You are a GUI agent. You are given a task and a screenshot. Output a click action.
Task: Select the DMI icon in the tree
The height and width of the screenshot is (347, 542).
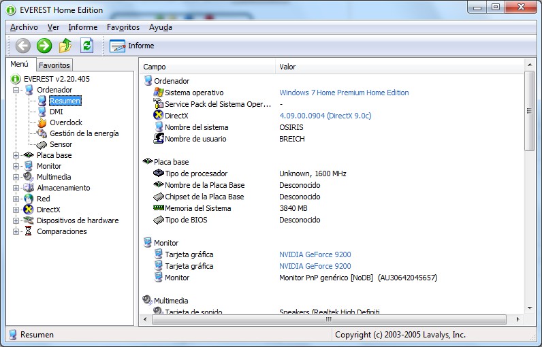point(42,112)
